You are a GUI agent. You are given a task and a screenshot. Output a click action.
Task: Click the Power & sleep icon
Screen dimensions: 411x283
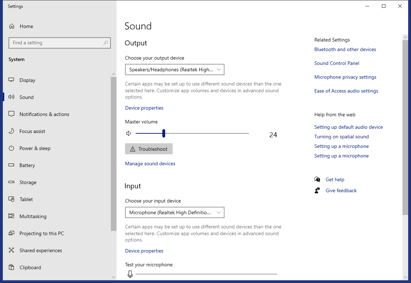tap(11, 148)
